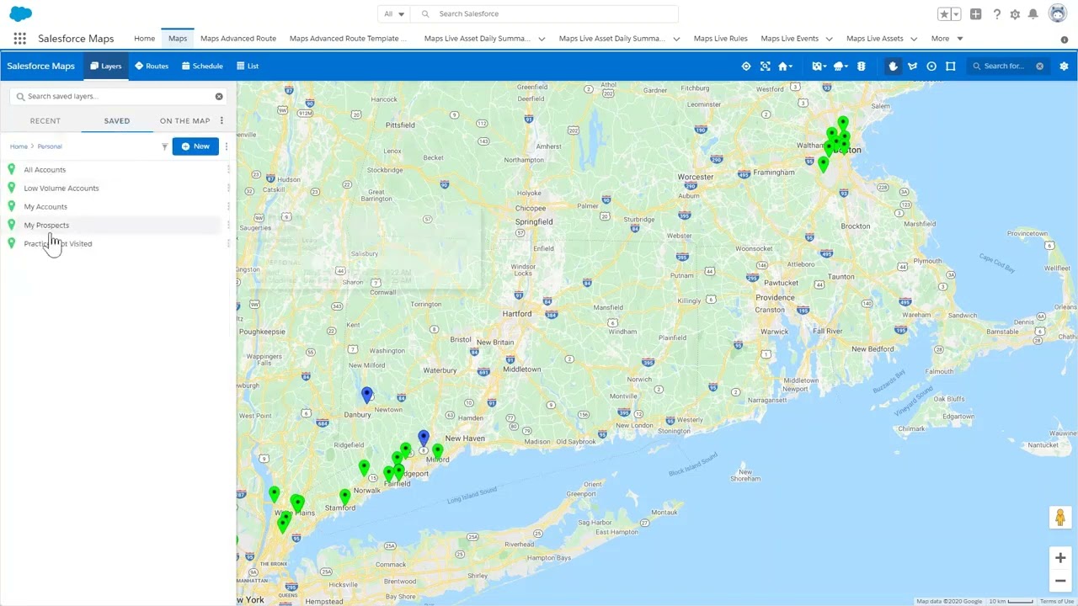The image size is (1078, 606).
Task: Toggle the traffic light overlay
Action: pos(861,66)
